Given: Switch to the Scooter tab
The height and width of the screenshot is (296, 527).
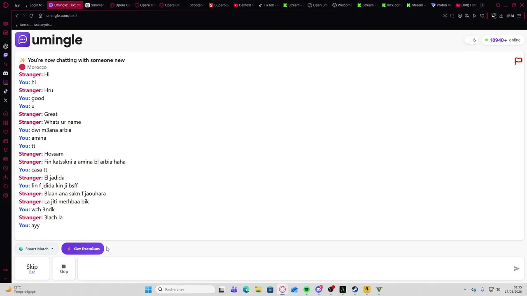Looking at the screenshot, I should pyautogui.click(x=195, y=5).
